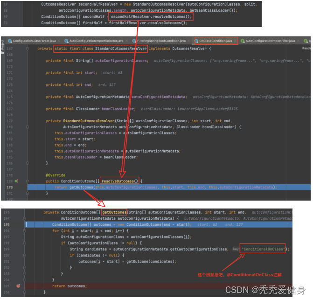Close the OnClassCondition.java tab
The width and height of the screenshot is (313, 299).
pos(236,41)
